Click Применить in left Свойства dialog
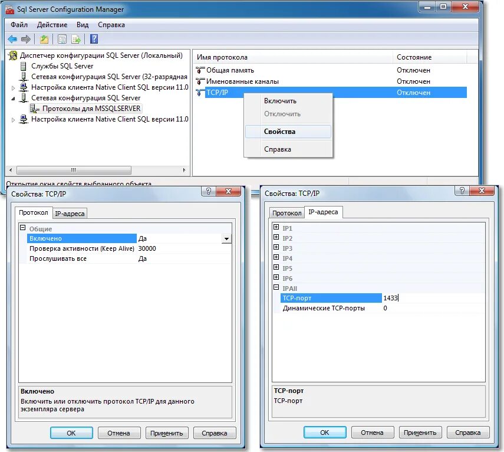504x452 pixels. (166, 433)
